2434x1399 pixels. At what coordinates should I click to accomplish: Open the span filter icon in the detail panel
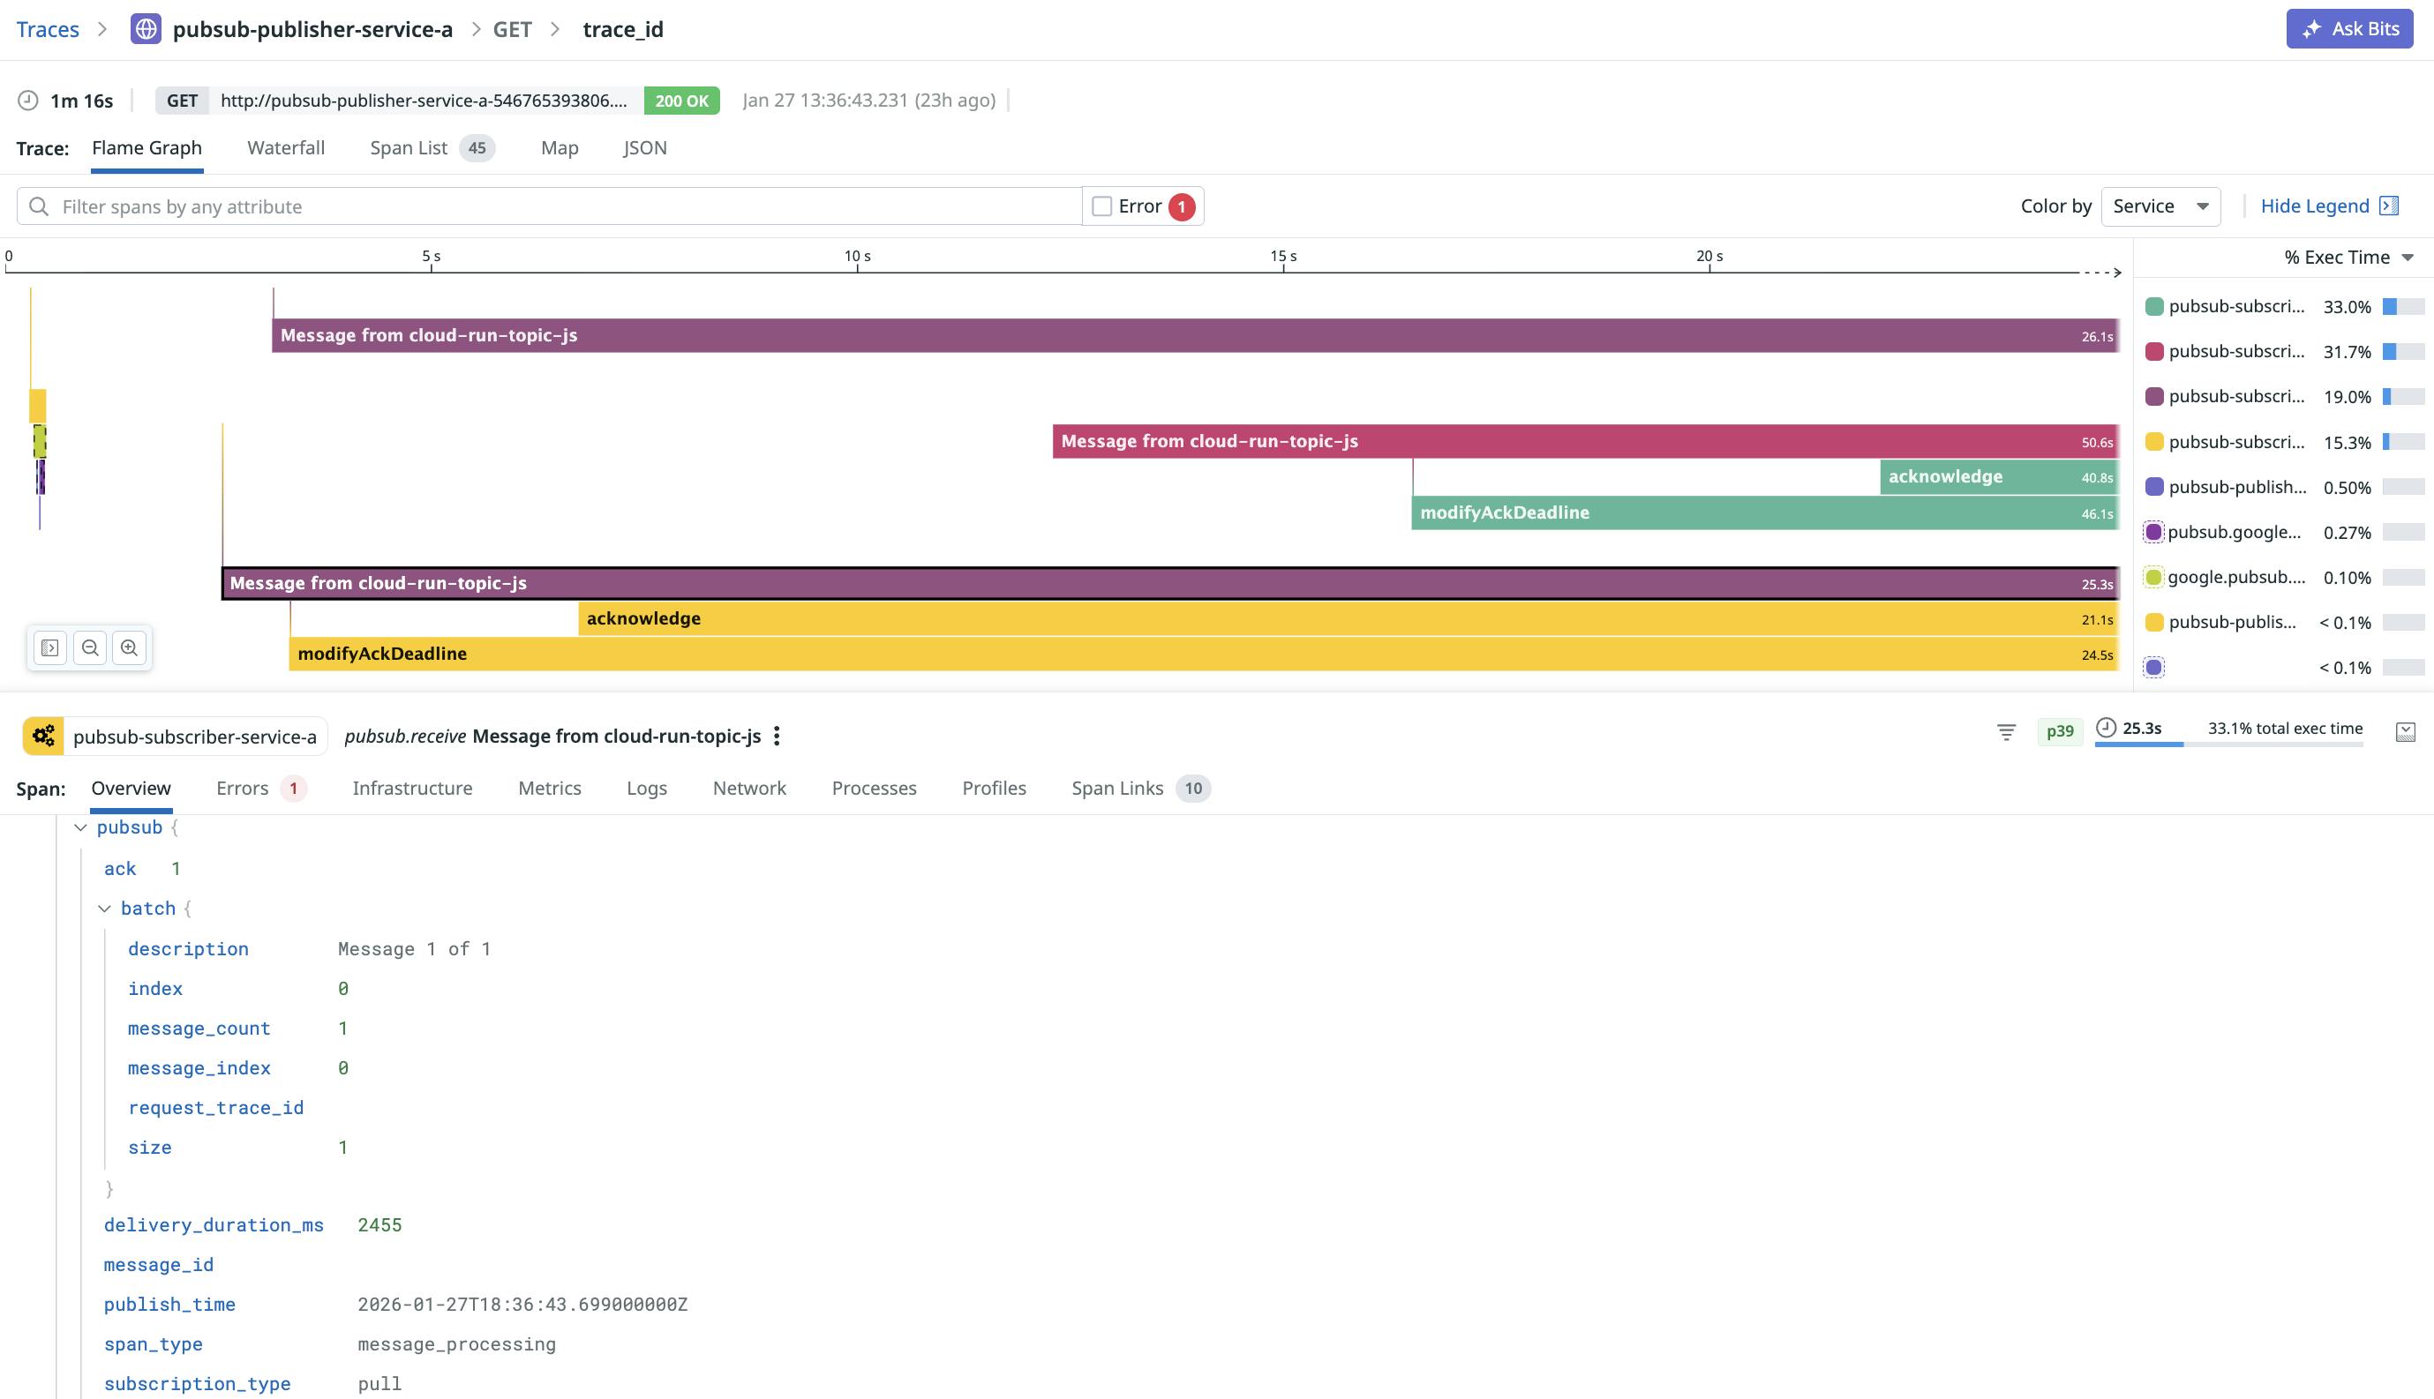point(2006,732)
